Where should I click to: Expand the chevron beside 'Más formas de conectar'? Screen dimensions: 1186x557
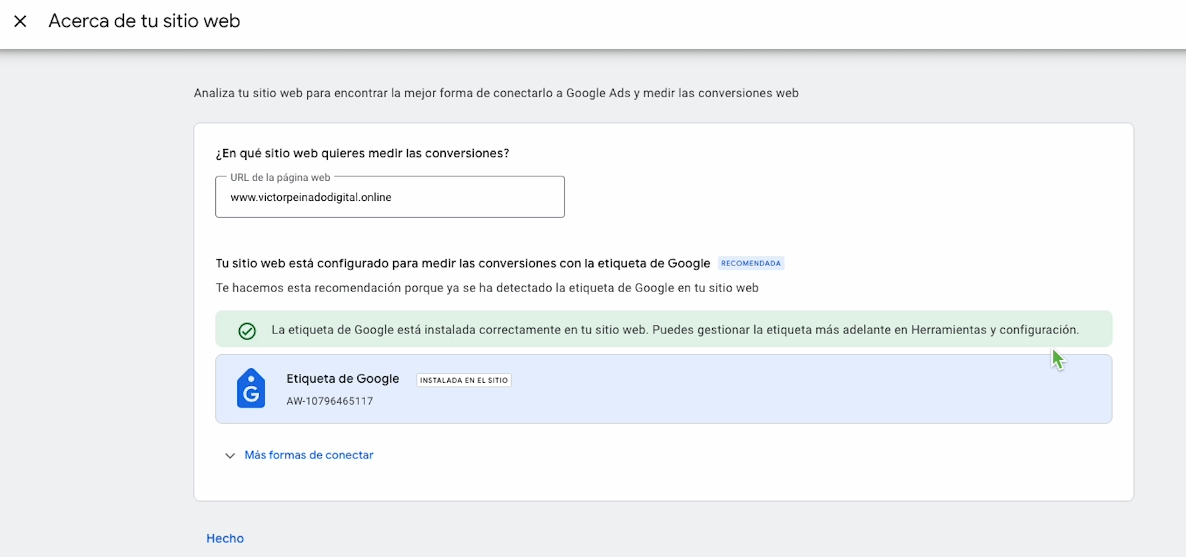(x=230, y=456)
